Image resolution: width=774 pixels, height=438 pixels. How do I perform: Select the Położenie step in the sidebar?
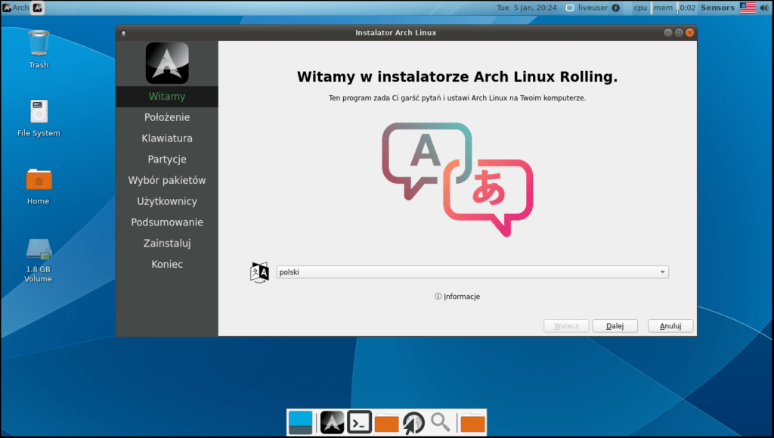167,117
